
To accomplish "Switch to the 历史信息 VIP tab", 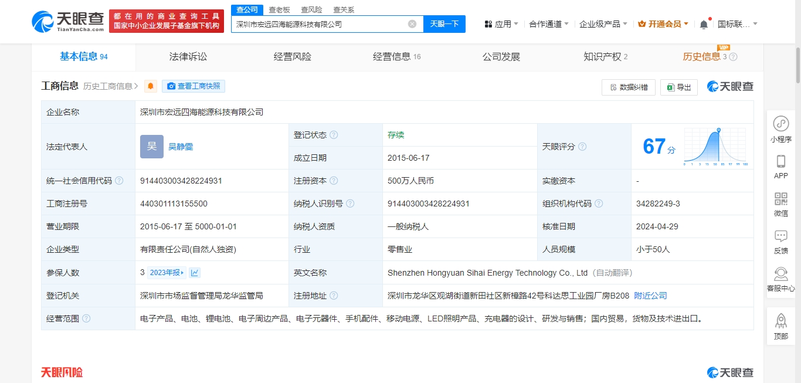I will pyautogui.click(x=710, y=57).
